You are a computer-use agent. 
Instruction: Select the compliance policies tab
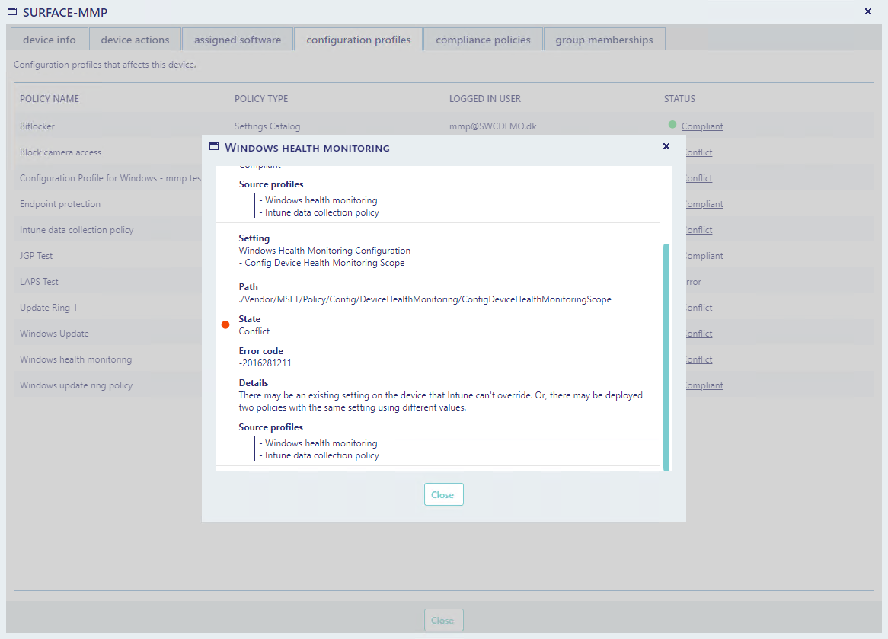[483, 40]
